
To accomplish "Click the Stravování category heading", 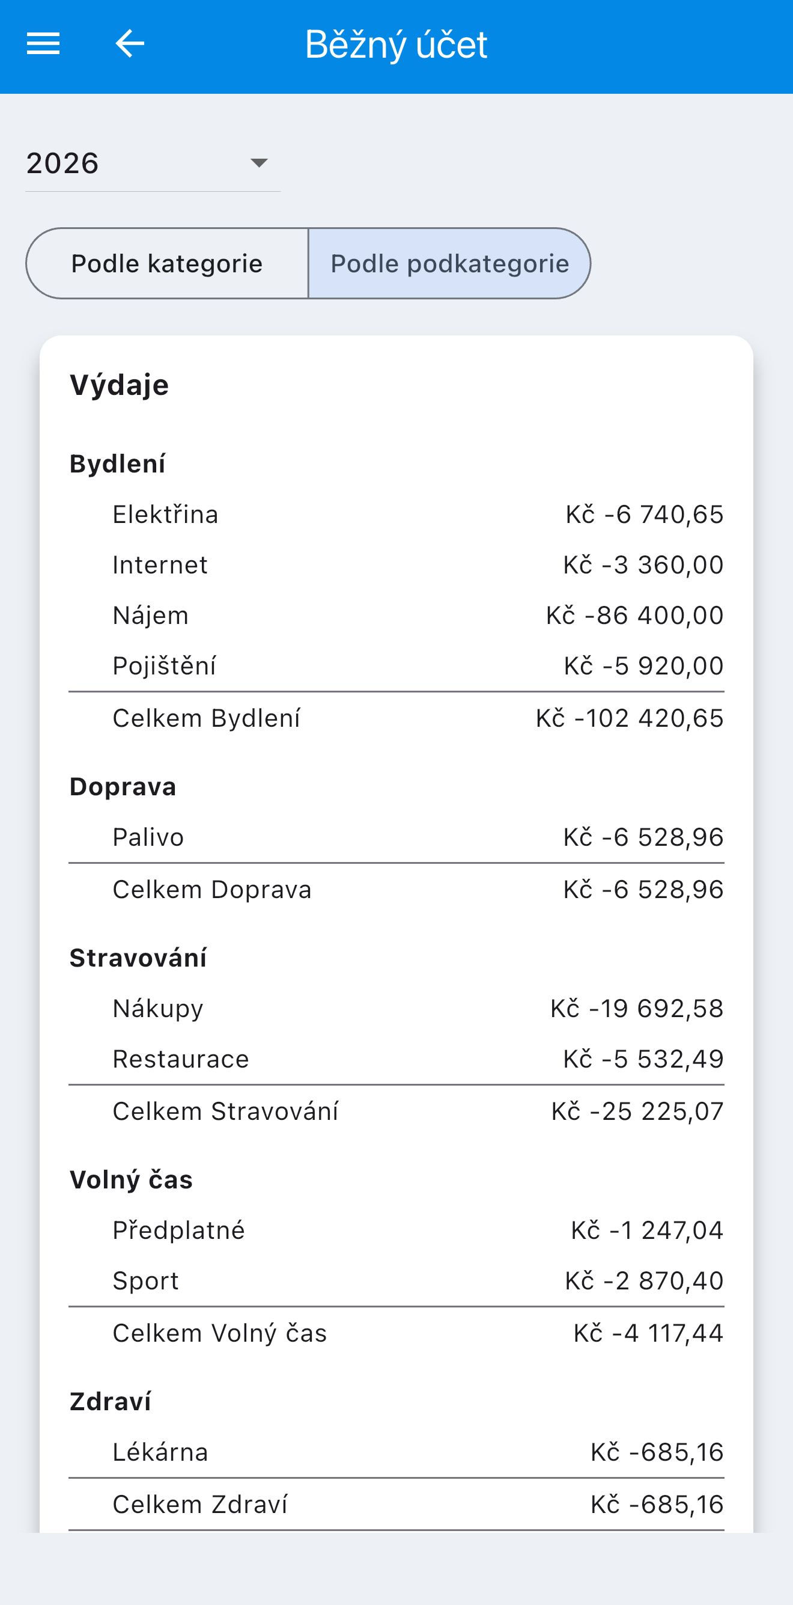I will tap(138, 958).
